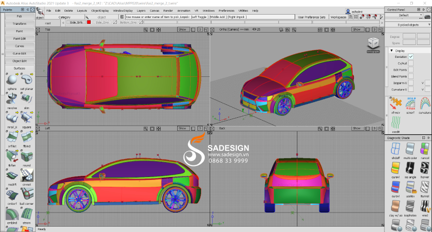
Task: Enable the Cv/Hull checkbox
Action: pyautogui.click(x=411, y=63)
